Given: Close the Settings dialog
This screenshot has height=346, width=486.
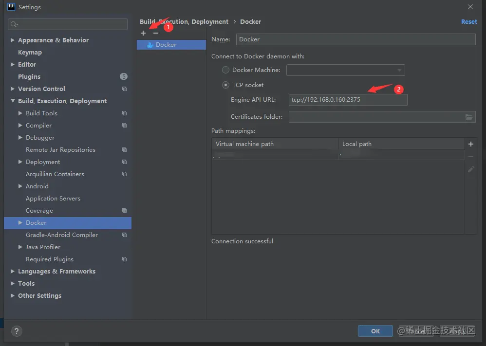Looking at the screenshot, I should 470,7.
